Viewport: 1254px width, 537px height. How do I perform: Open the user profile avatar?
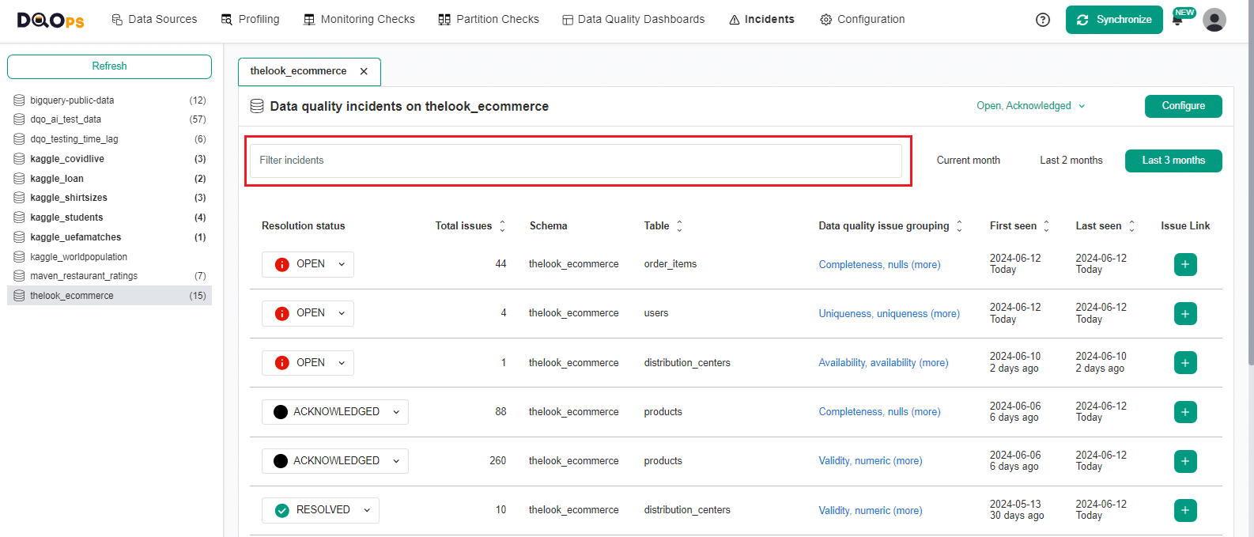(x=1214, y=20)
